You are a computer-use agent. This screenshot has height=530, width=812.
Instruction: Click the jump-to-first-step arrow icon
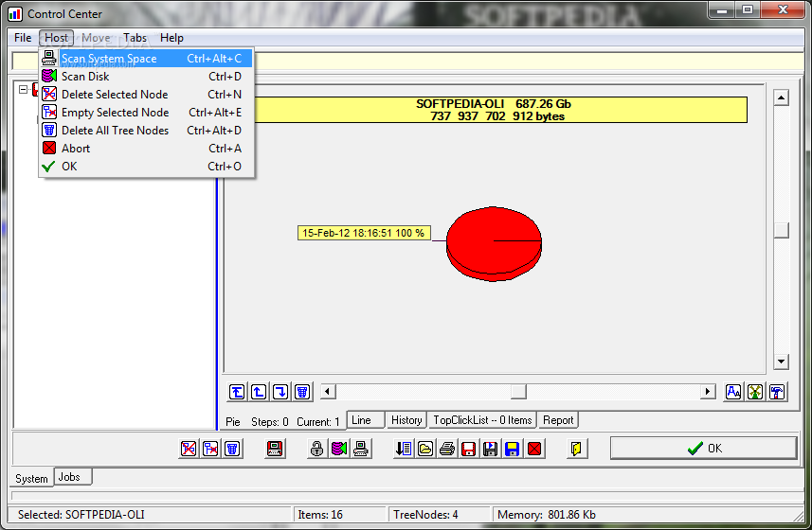click(237, 392)
